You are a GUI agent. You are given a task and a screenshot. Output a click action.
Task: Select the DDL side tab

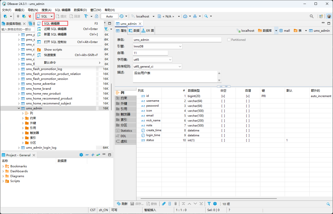(x=125, y=136)
